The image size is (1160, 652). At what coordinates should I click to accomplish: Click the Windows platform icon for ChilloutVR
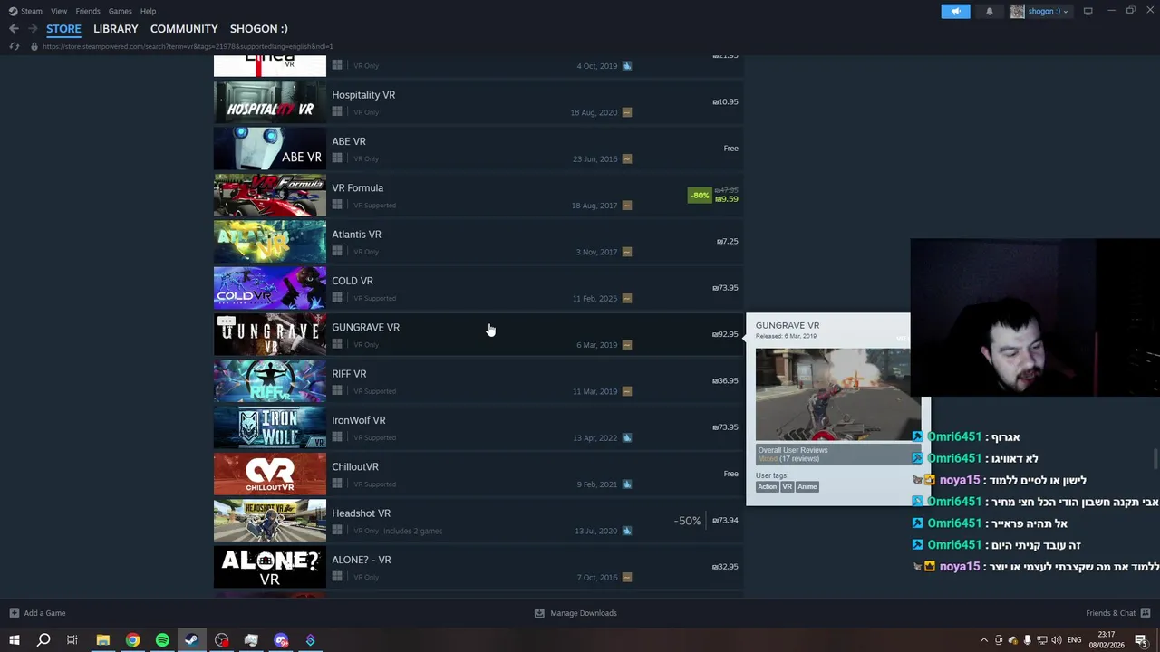pyautogui.click(x=337, y=484)
